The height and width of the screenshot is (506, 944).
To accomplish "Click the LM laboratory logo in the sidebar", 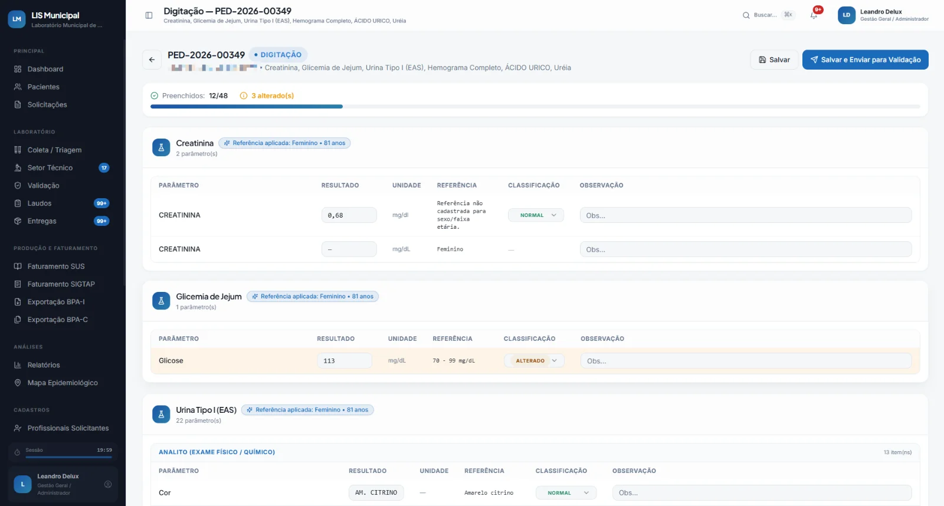I will pyautogui.click(x=17, y=19).
